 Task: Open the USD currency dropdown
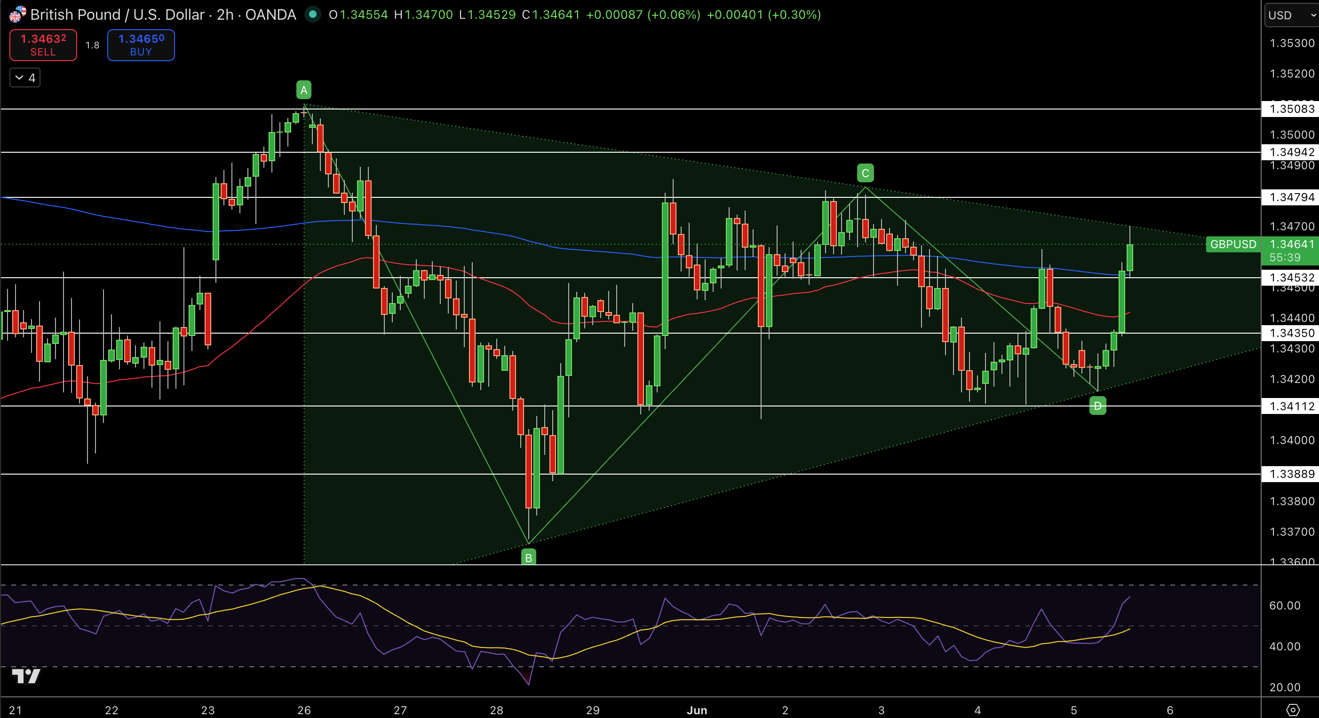pos(1291,15)
